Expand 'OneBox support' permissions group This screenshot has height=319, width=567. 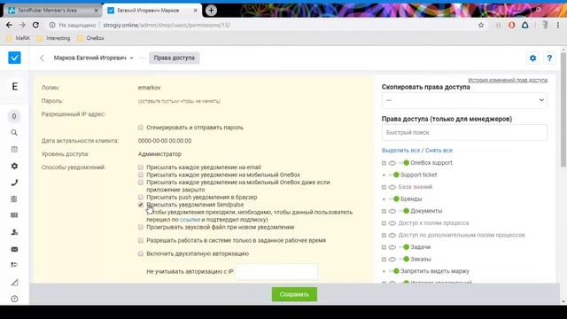coord(384,163)
